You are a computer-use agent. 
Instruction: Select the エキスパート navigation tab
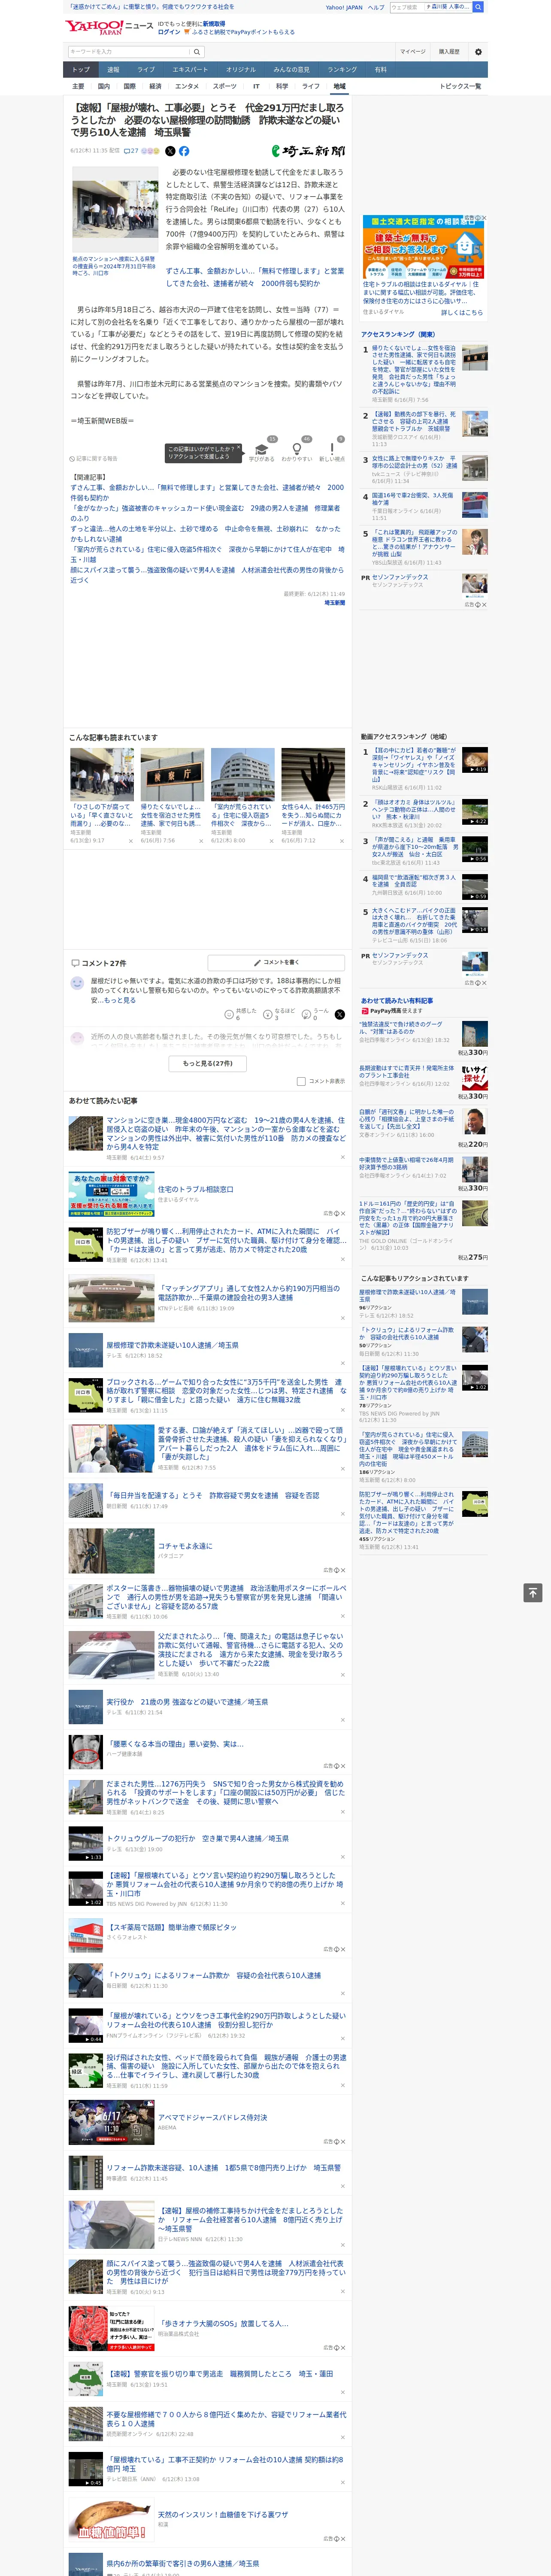click(x=190, y=70)
